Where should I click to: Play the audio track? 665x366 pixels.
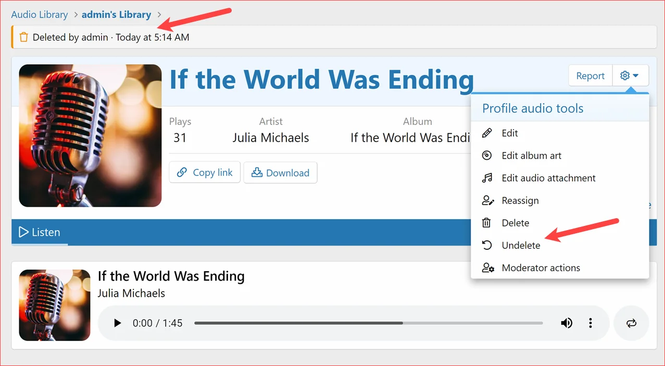coord(118,323)
